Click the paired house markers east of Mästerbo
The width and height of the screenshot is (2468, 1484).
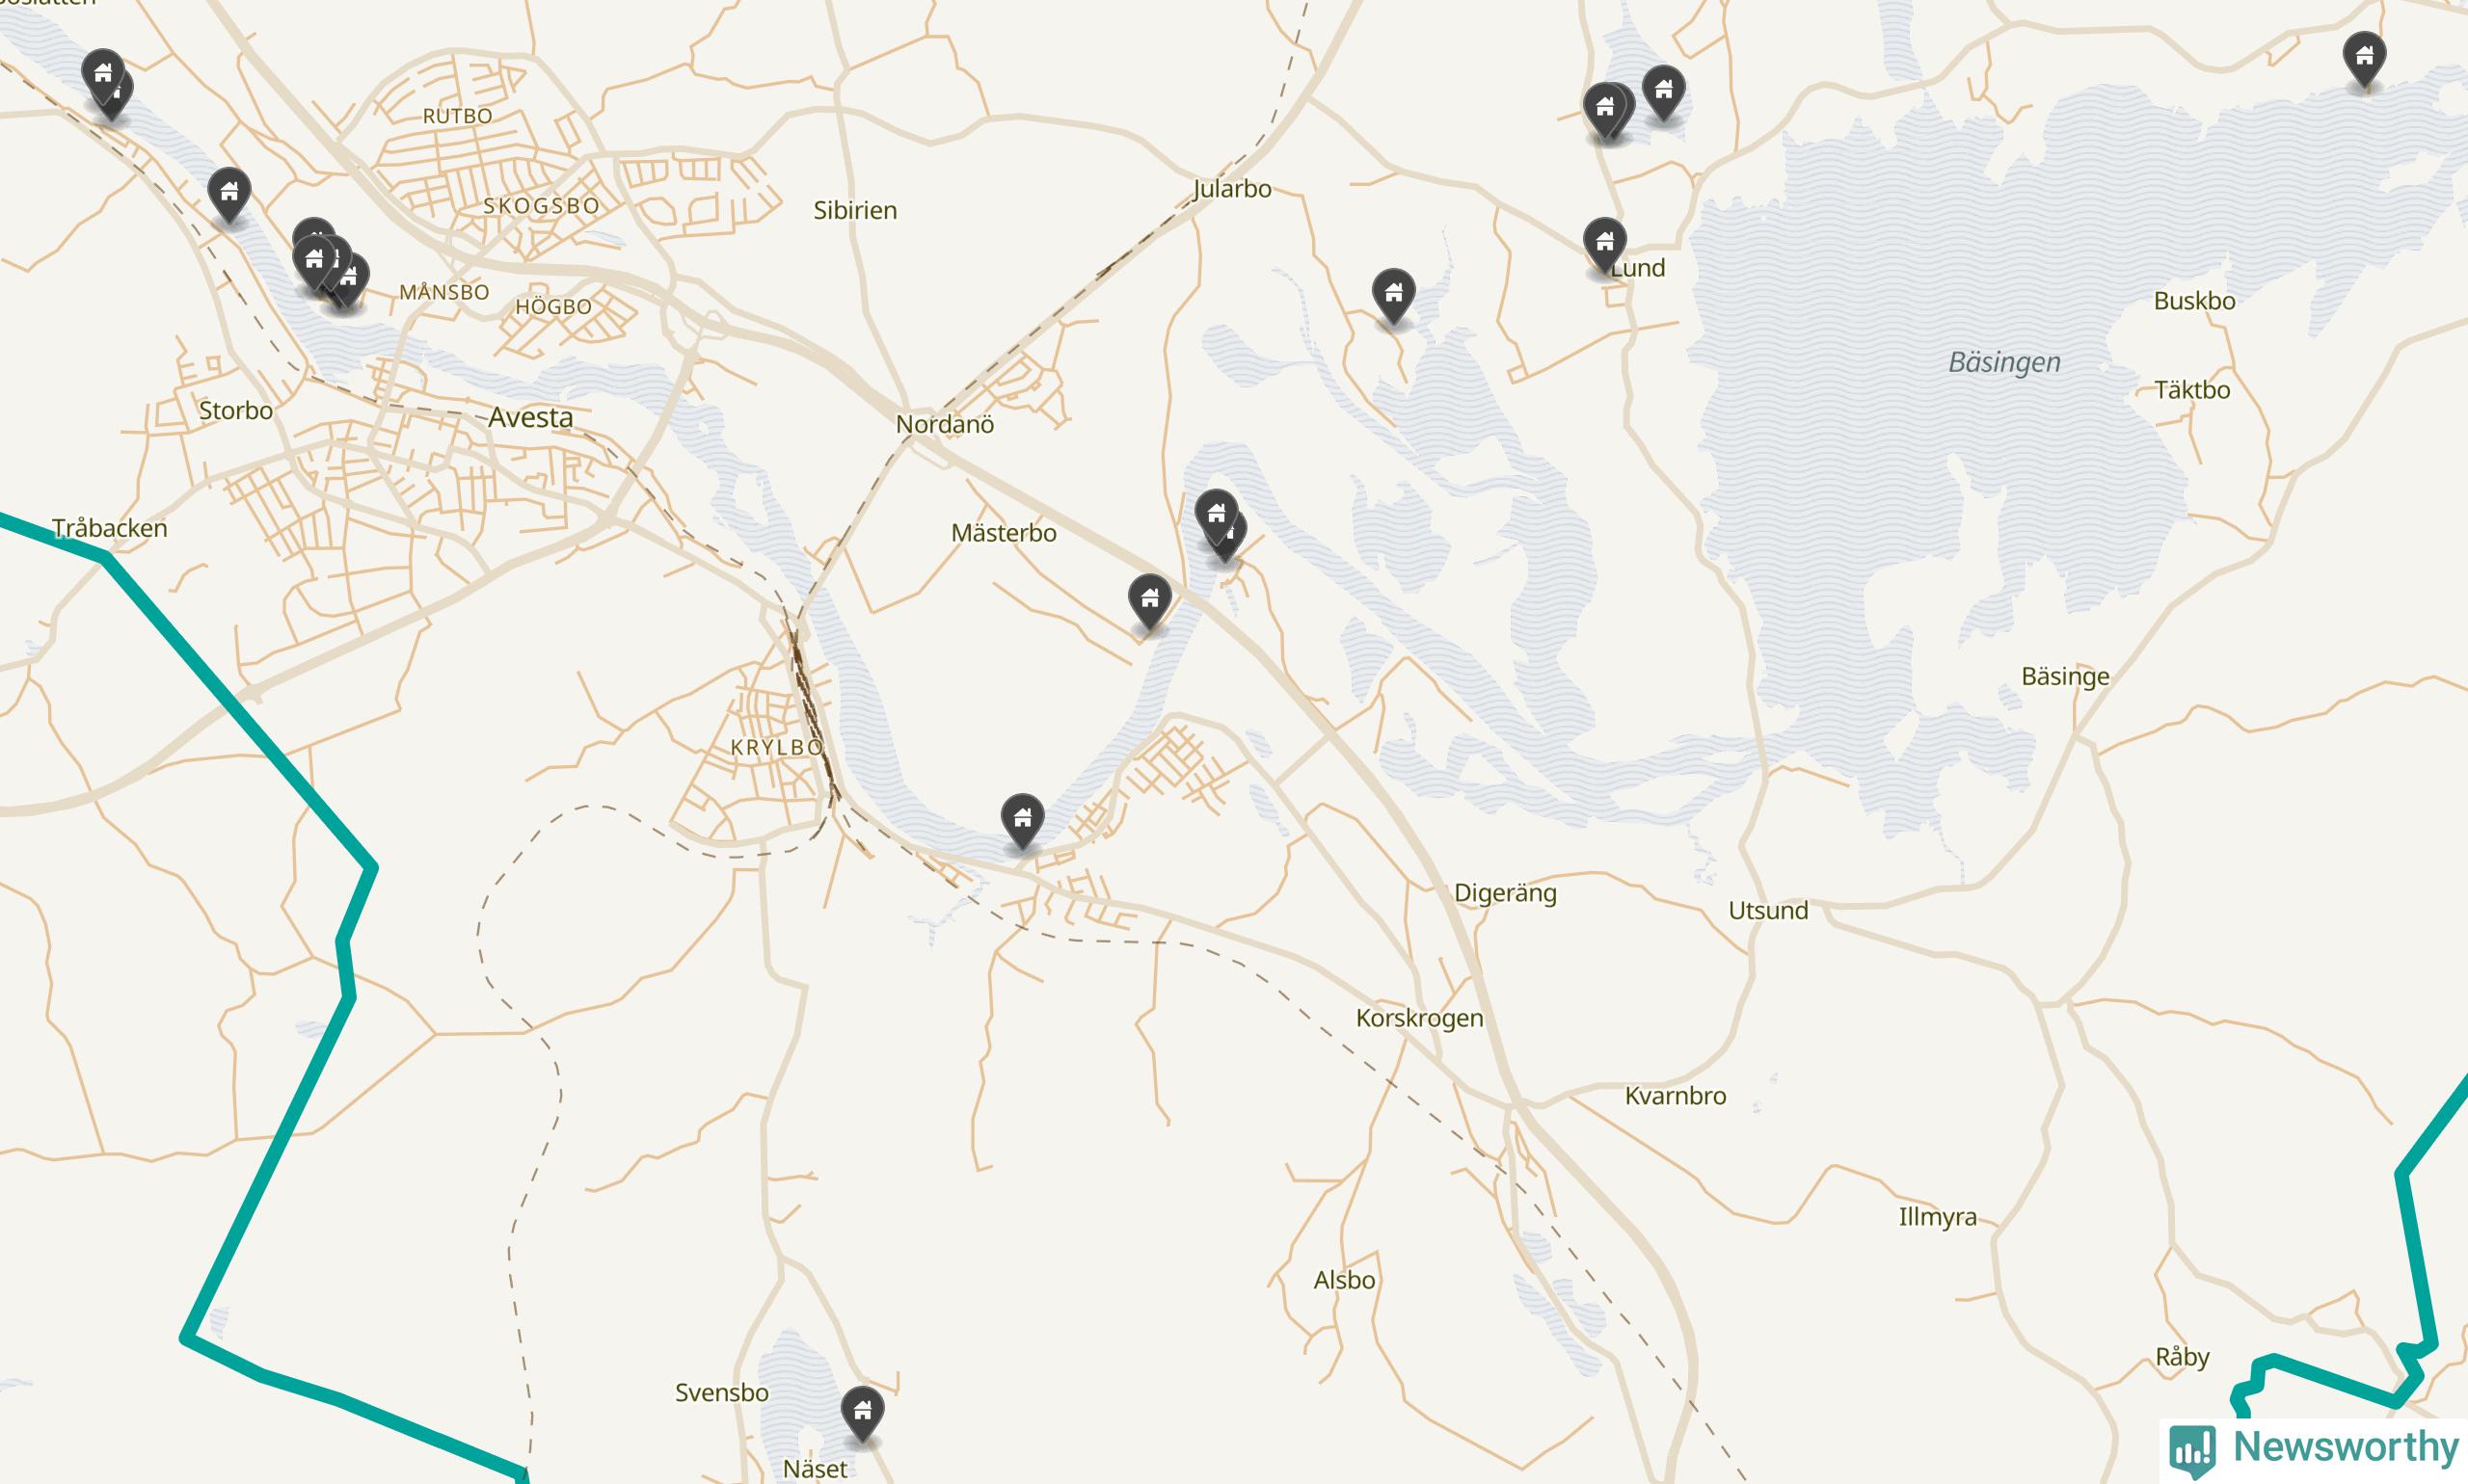[x=1221, y=524]
